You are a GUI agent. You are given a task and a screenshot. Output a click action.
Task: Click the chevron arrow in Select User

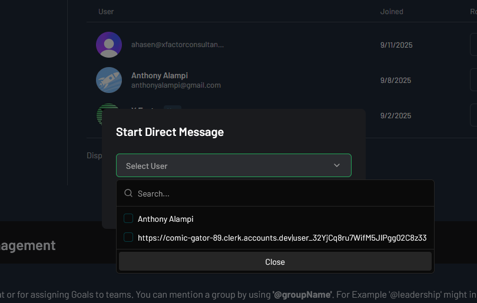pyautogui.click(x=337, y=165)
